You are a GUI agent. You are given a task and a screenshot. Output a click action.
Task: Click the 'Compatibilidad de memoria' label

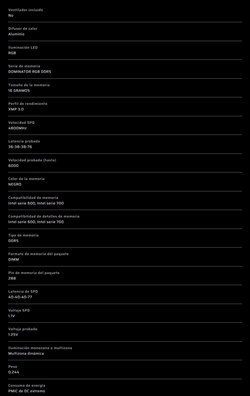click(x=33, y=198)
